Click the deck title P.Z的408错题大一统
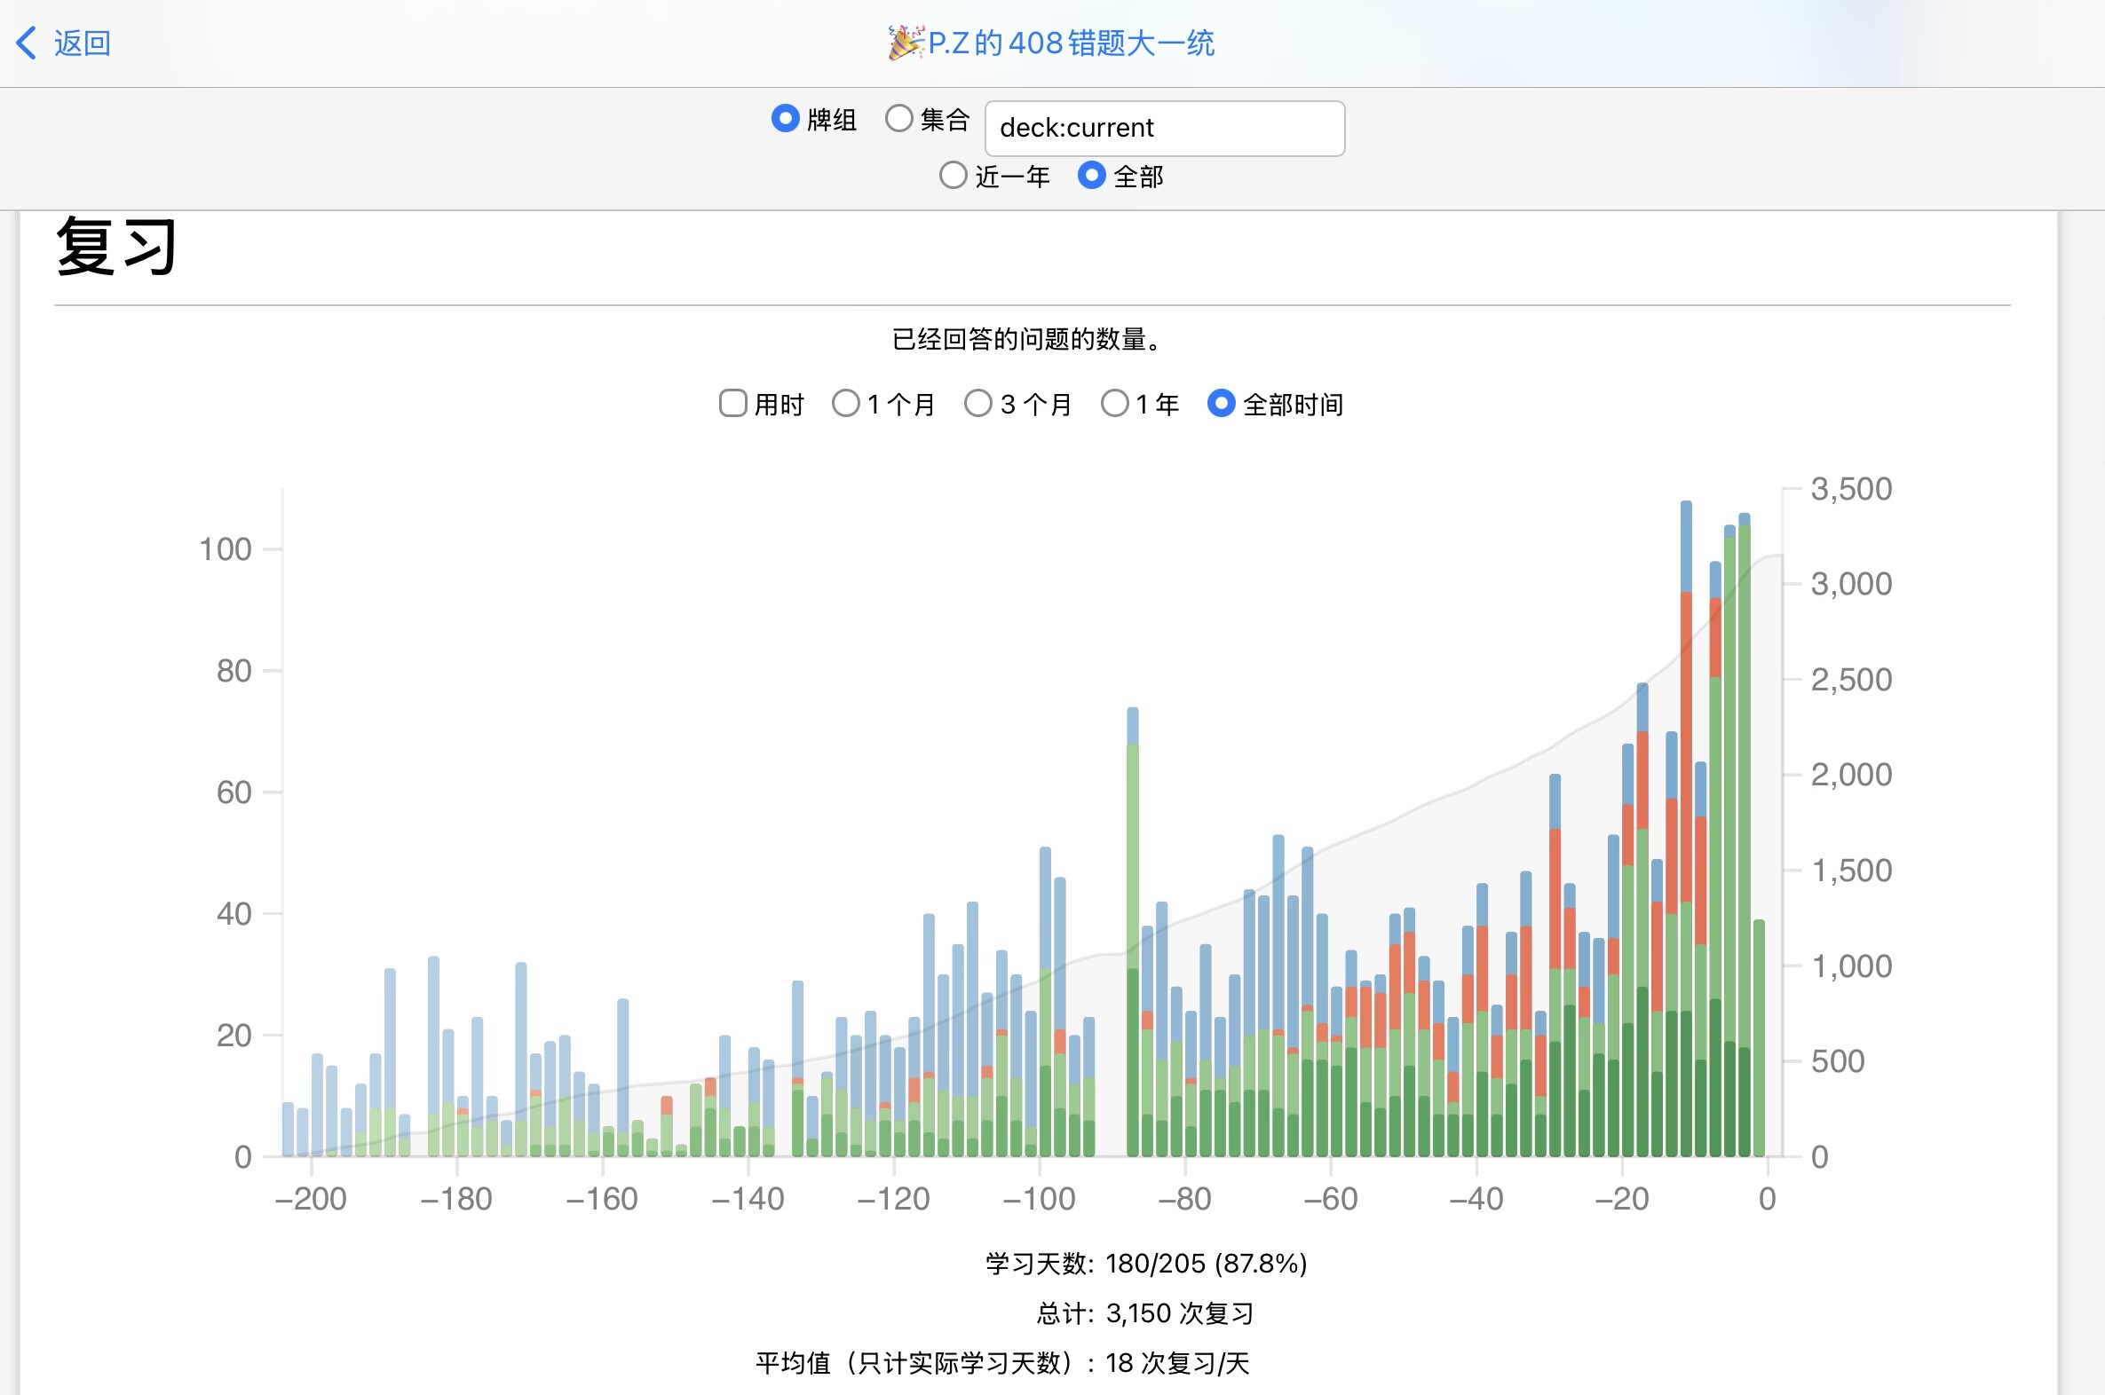 point(1071,43)
